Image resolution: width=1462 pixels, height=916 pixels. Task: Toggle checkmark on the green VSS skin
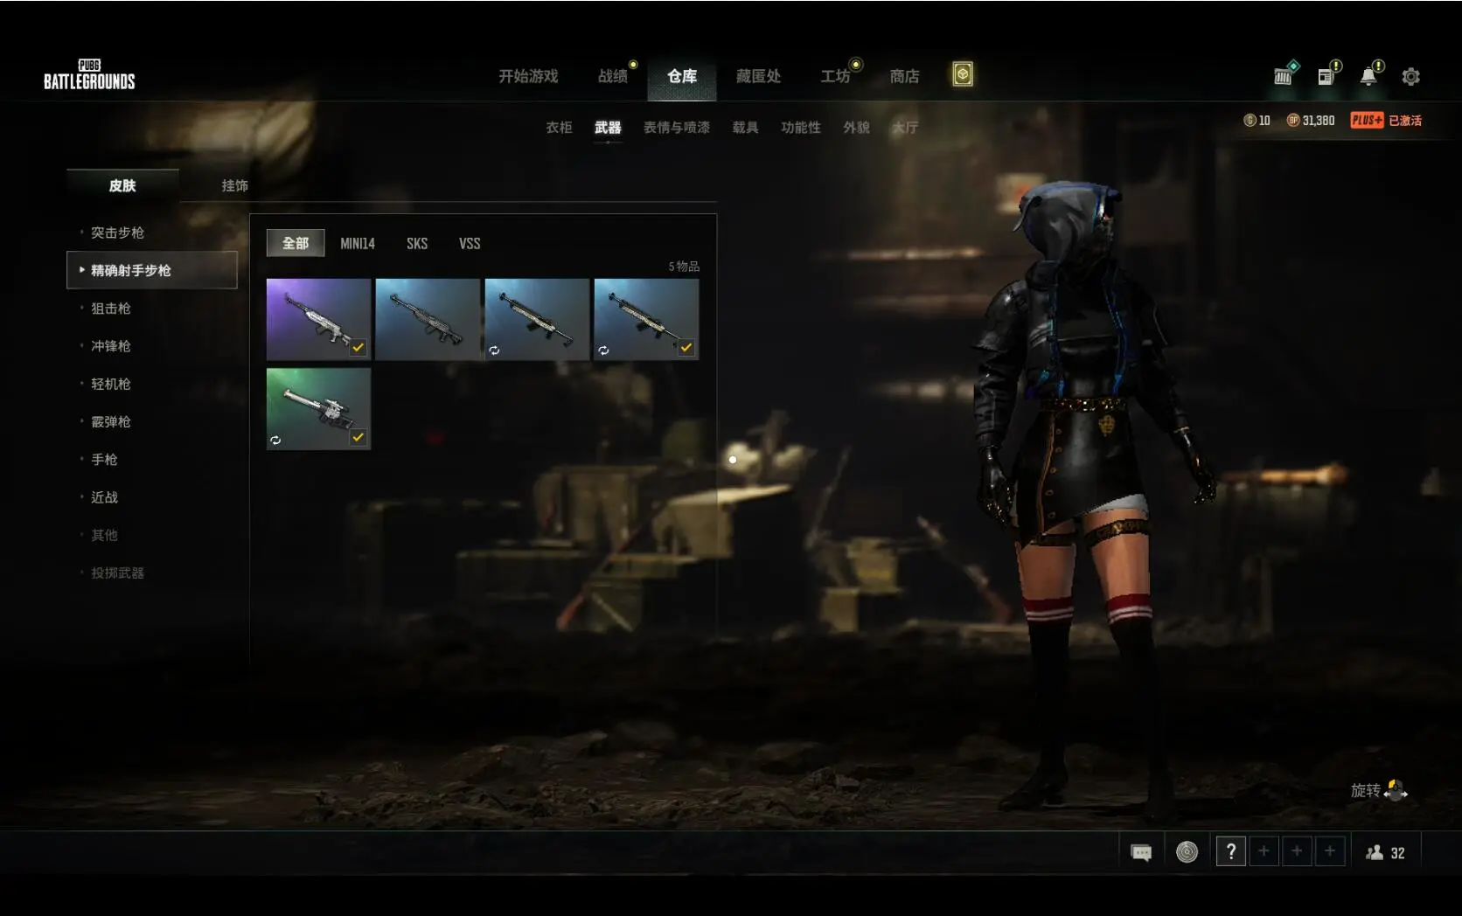[358, 437]
